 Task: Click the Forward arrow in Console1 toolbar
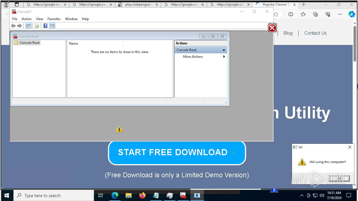[x=20, y=26]
